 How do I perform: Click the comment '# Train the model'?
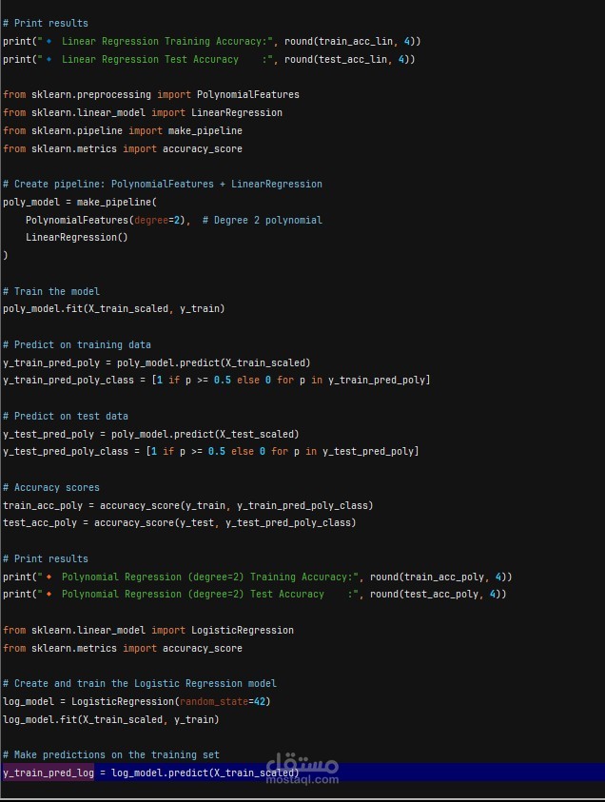(51, 291)
